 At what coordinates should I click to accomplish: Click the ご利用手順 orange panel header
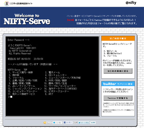(x=118, y=39)
